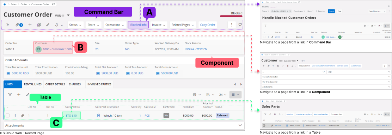
Task: Open list view layout dropdown in Lines table
Action: coord(235,95)
